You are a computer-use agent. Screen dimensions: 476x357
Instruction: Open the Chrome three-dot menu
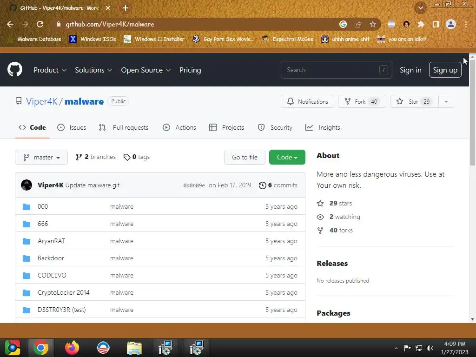coord(466,24)
